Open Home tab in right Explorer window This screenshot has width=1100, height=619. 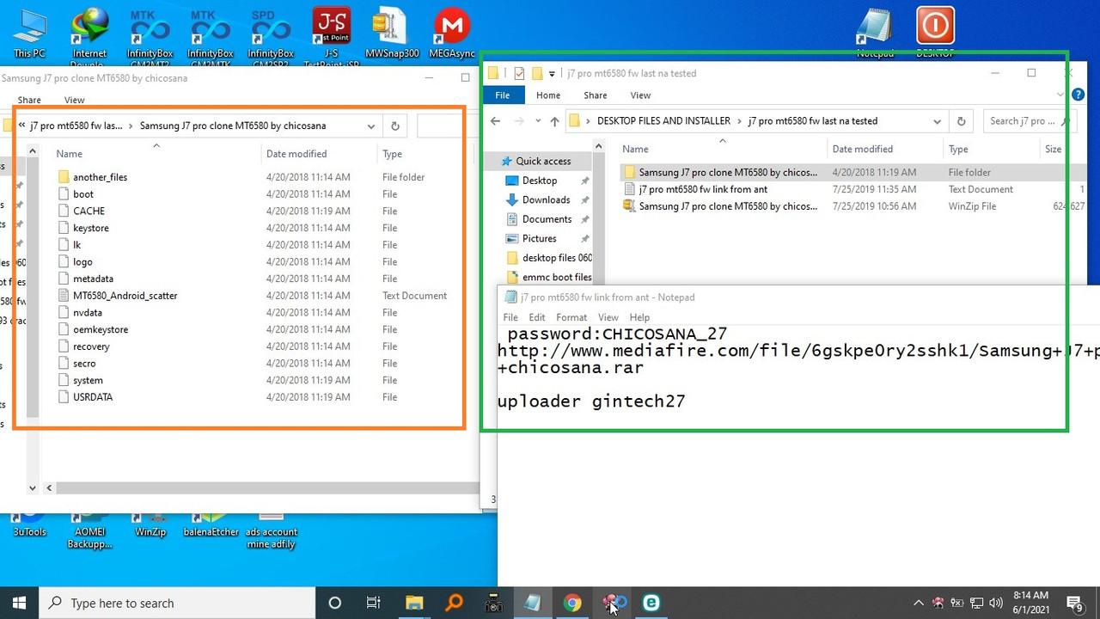pos(548,95)
